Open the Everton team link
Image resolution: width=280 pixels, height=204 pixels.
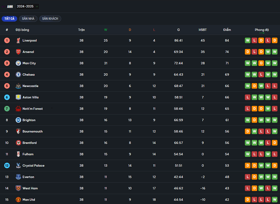[x=28, y=177]
